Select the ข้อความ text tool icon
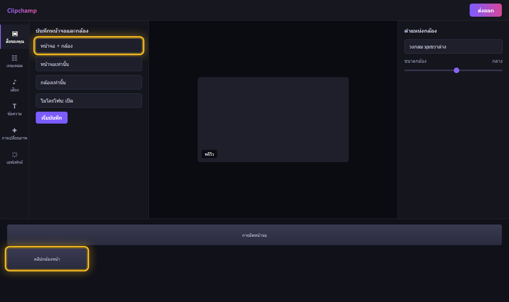This screenshot has width=509, height=302. 15,109
